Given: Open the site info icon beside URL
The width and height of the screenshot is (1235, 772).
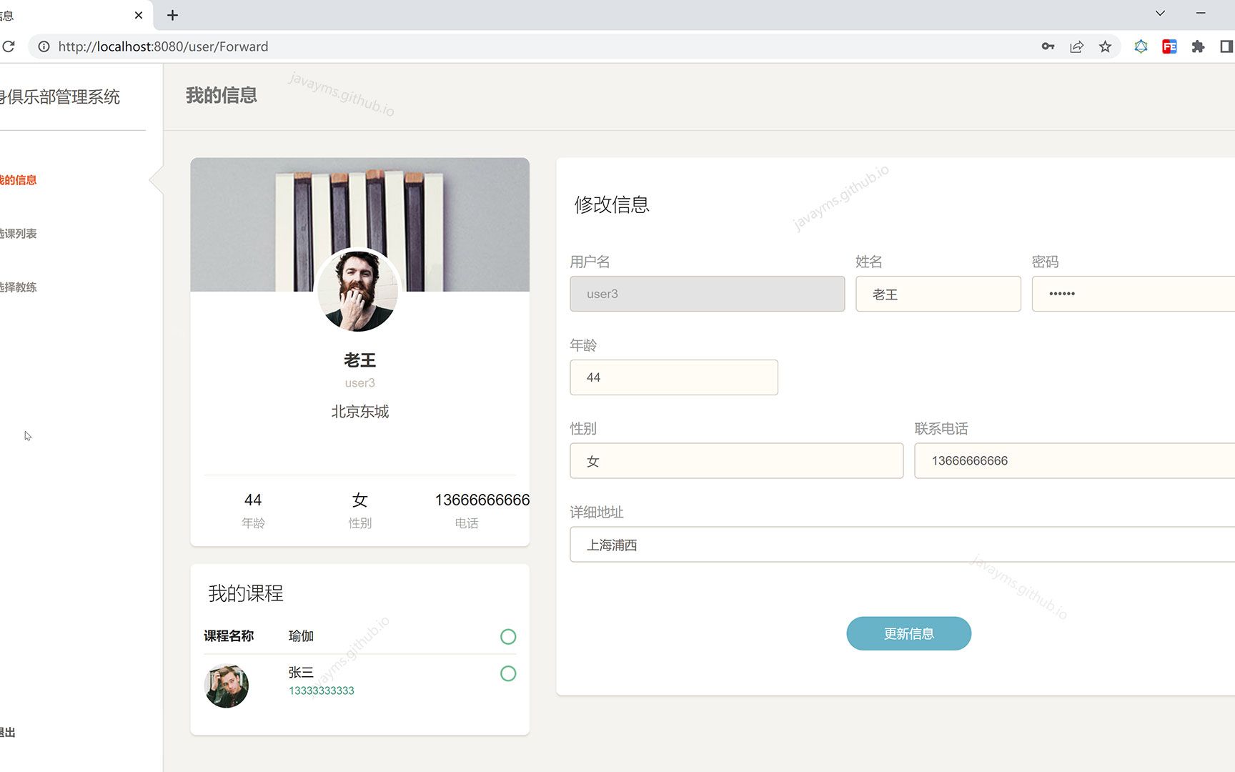Looking at the screenshot, I should coord(44,46).
